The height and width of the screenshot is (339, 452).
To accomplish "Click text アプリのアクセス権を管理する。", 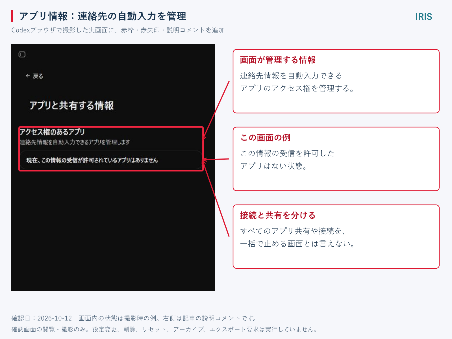I will (x=297, y=88).
